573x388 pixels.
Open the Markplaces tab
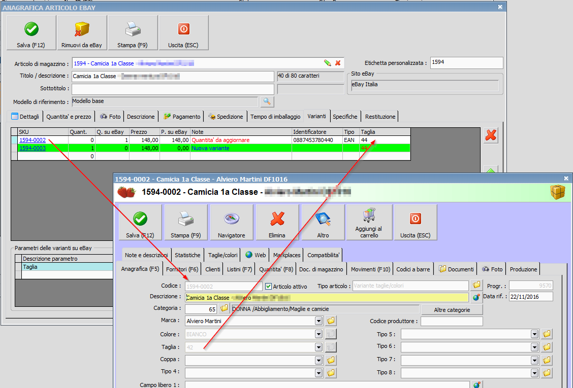coord(287,255)
